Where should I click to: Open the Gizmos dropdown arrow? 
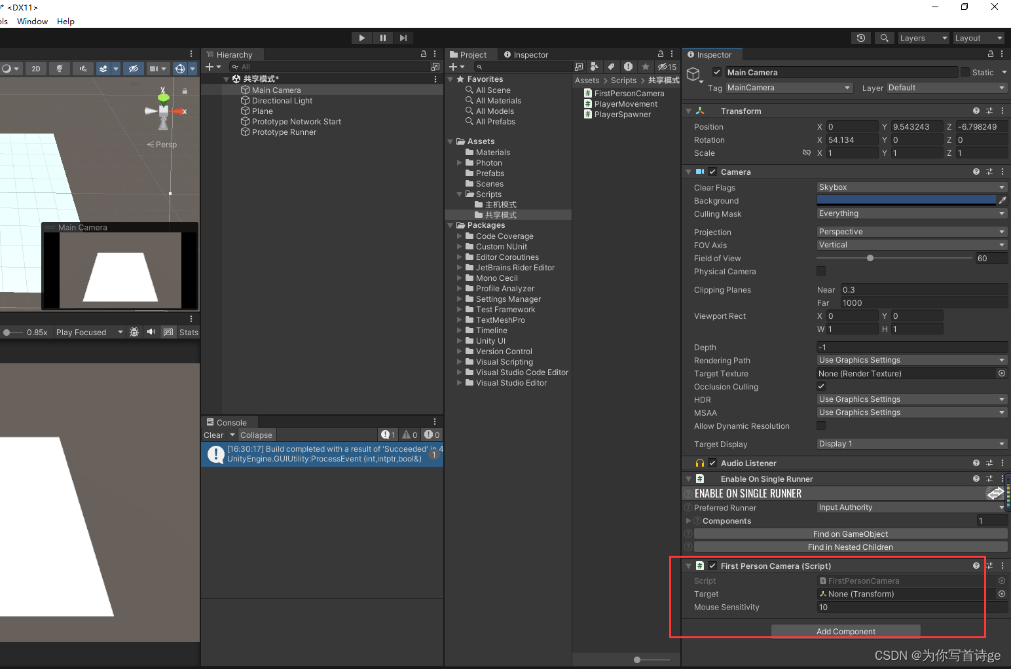tap(193, 69)
